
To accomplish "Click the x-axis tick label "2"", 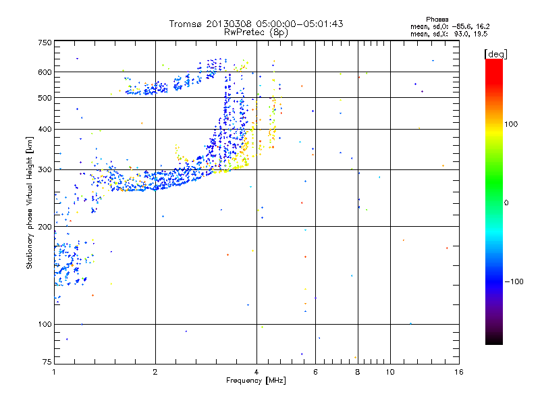I will (x=155, y=372).
